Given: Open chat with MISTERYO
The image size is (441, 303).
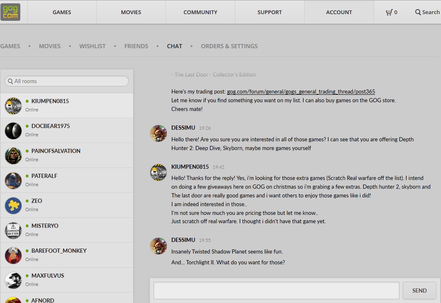Looking at the screenshot, I should (x=67, y=230).
